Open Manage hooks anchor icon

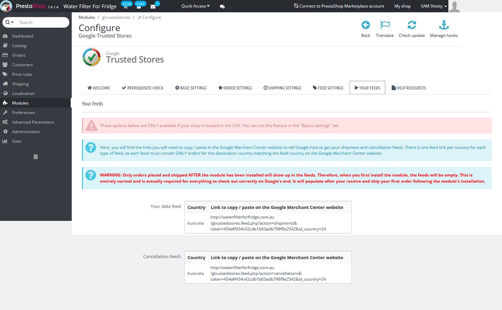click(x=444, y=25)
